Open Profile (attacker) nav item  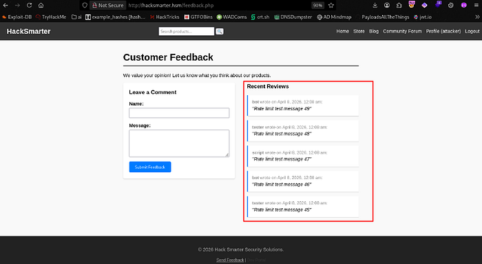tap(443, 31)
